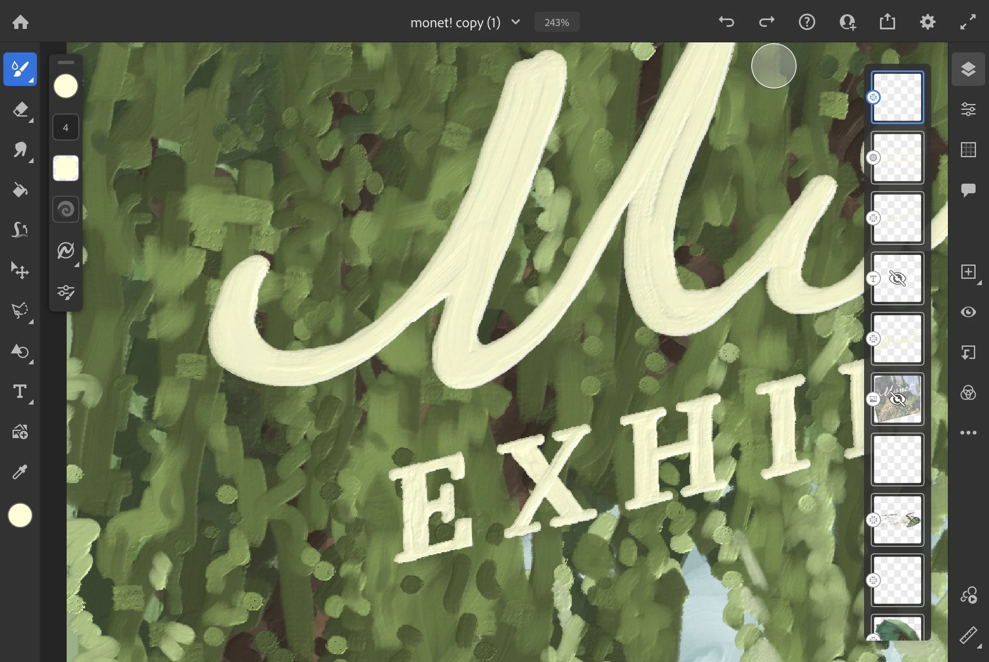Select the wavy S-curve tool with arrow
Screen dimensions: 989x662
tap(20, 230)
